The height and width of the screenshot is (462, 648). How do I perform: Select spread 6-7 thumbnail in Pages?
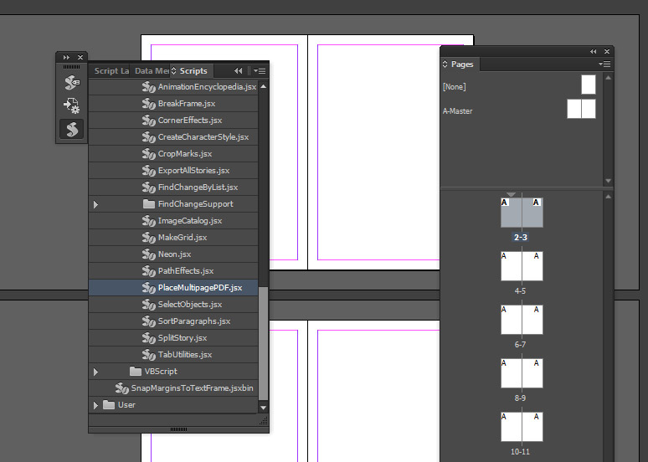click(x=522, y=320)
